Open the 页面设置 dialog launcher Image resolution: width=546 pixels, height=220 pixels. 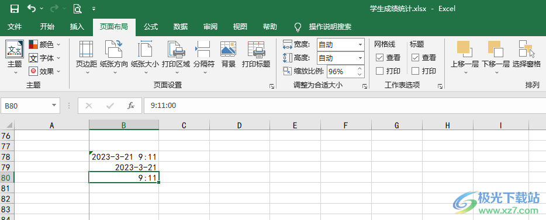point(272,86)
